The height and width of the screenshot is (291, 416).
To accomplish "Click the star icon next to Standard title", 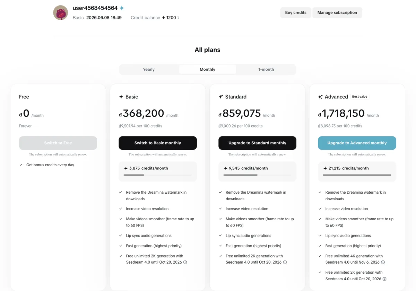I will (x=221, y=97).
